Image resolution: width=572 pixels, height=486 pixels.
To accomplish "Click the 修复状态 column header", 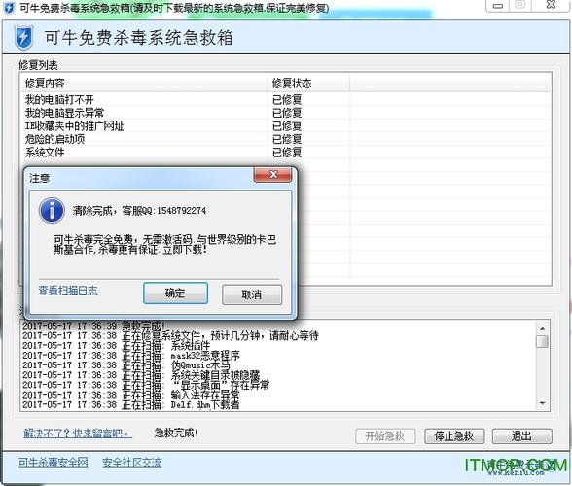I will [308, 84].
